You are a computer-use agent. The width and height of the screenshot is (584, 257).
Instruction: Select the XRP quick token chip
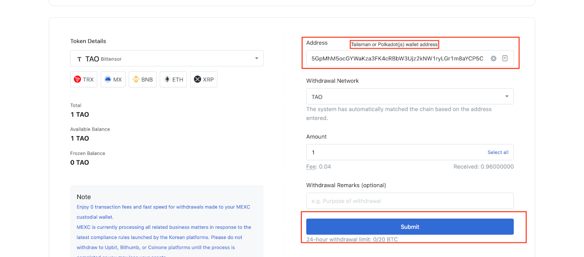tap(203, 79)
